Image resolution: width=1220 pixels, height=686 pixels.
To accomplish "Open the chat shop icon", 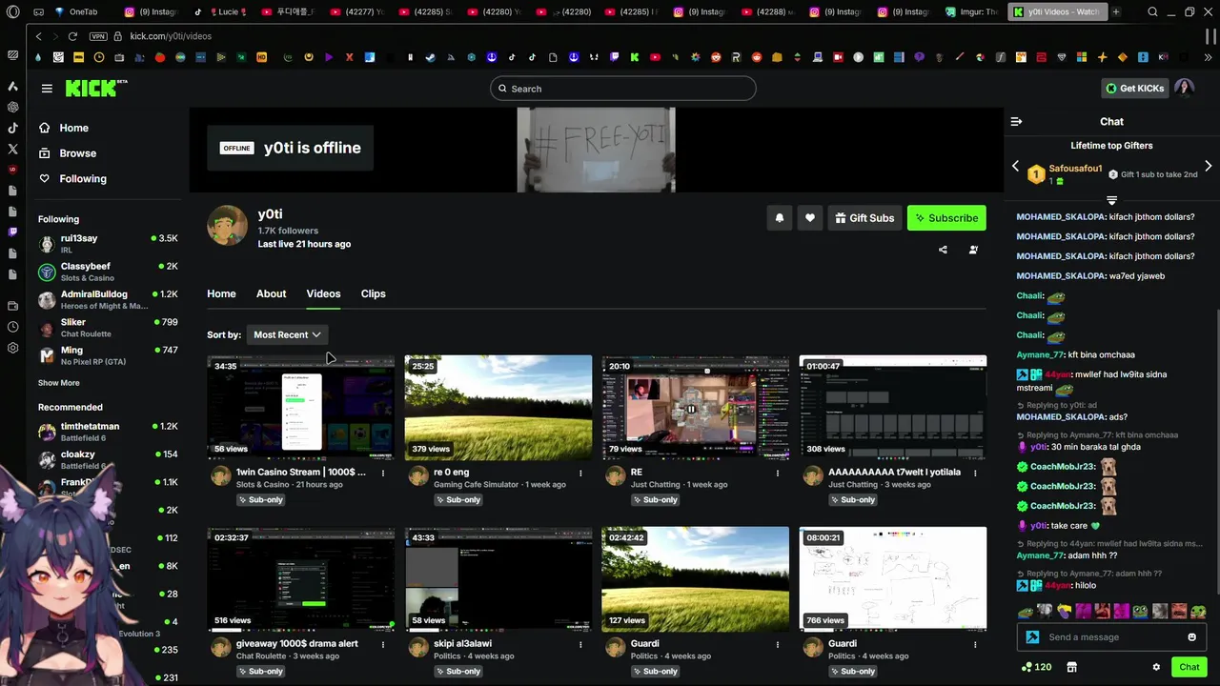I will coord(1071,667).
